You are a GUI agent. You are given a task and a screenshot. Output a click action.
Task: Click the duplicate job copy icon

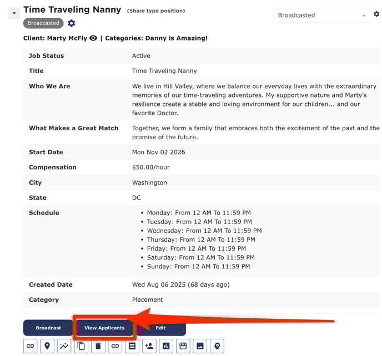pyautogui.click(x=81, y=346)
